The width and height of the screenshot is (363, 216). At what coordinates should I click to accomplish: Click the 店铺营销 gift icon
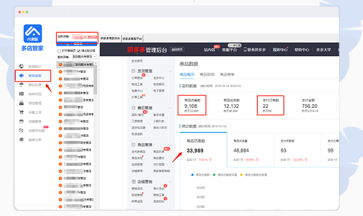133,182
